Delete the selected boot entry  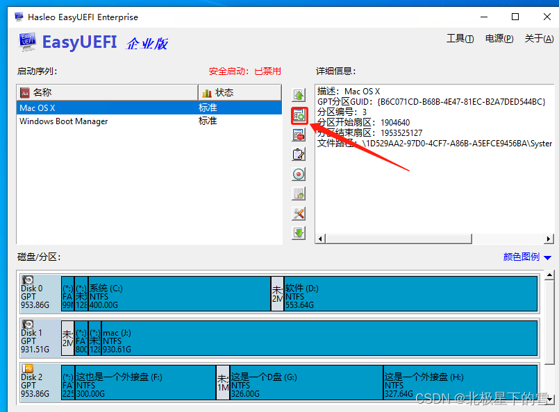299,135
